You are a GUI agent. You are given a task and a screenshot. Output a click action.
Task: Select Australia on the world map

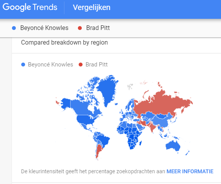point(173,146)
